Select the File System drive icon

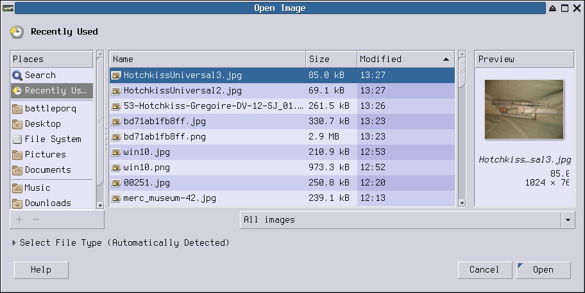click(x=17, y=139)
